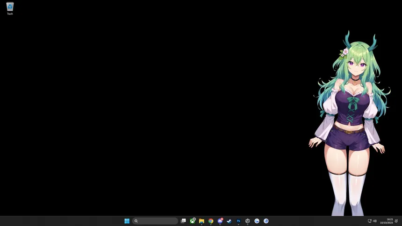Viewport: 402px width, 226px height.
Task: Select the Trash label text under the bin
Action: (x=10, y=14)
